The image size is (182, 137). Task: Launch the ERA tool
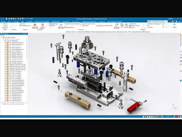pyautogui.click(x=122, y=25)
